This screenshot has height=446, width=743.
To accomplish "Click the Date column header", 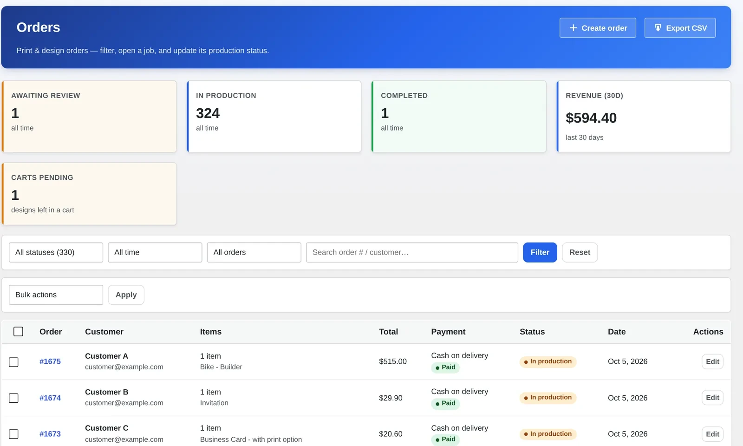I will point(617,332).
